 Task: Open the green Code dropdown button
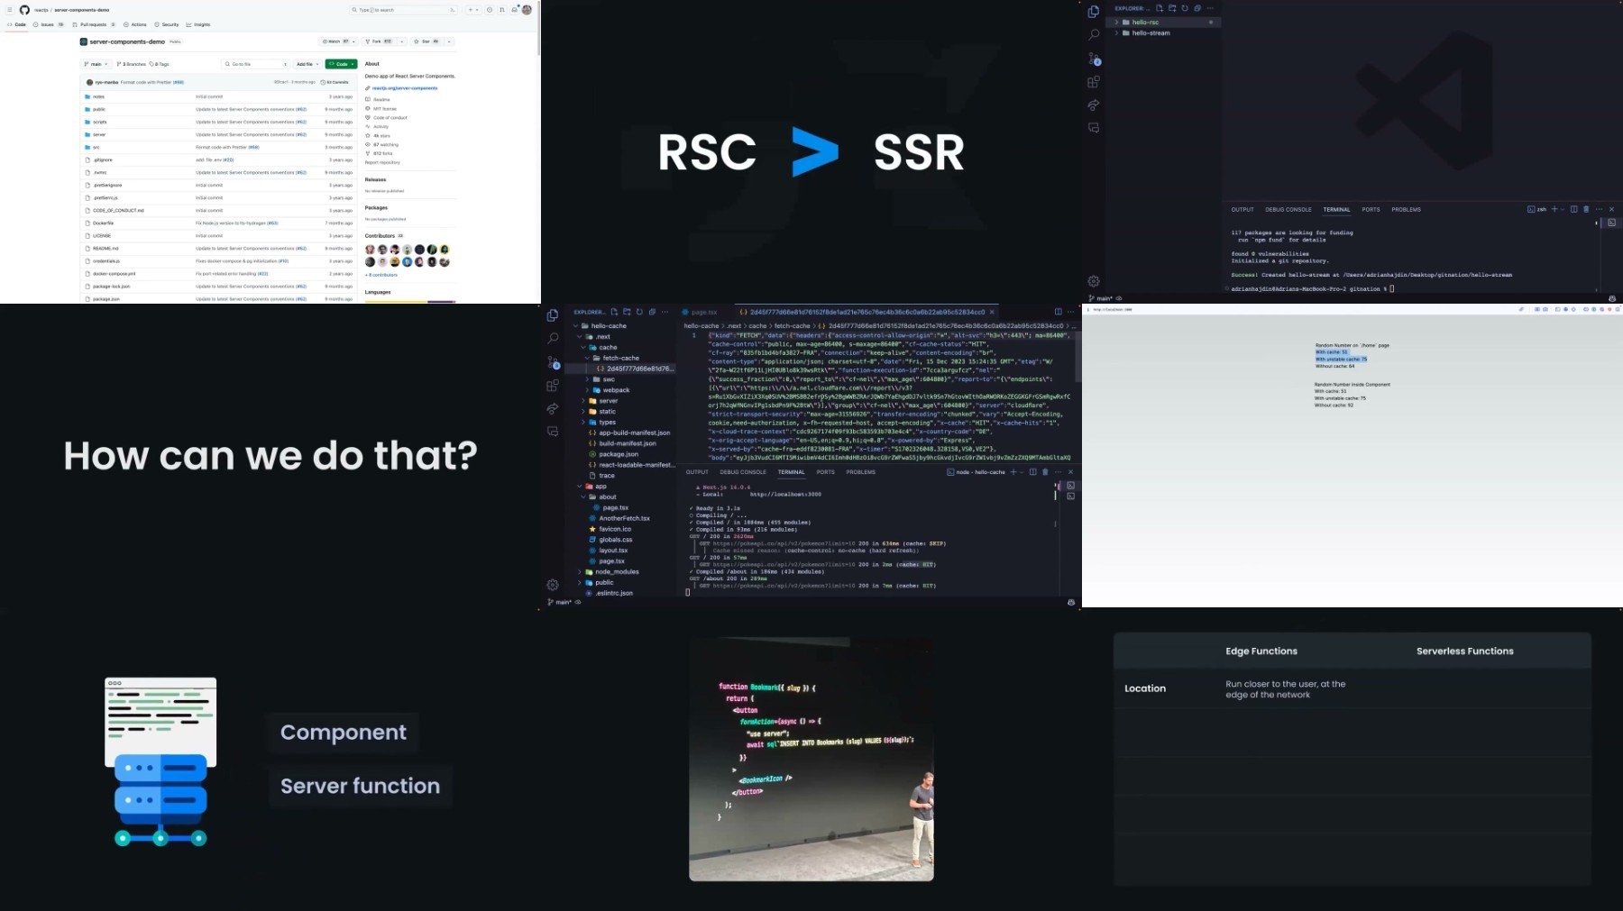[x=342, y=64]
